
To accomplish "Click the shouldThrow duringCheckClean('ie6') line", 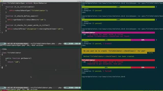I will [x=35, y=29].
